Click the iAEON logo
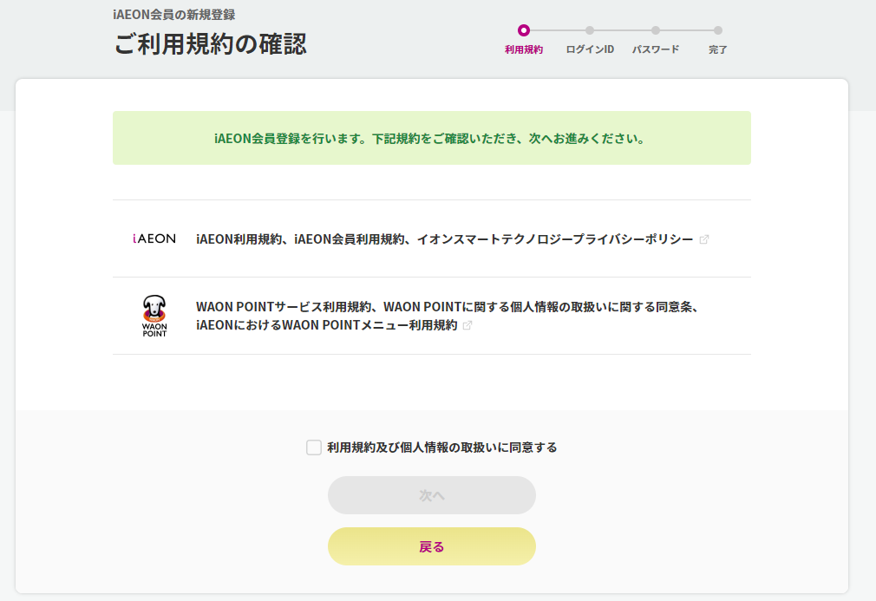 (x=154, y=239)
